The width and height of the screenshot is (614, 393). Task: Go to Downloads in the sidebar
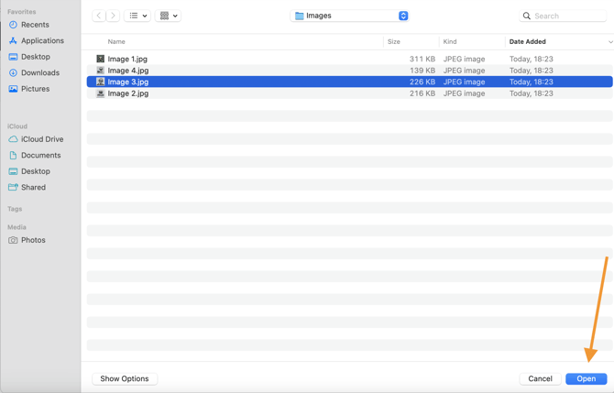[39, 72]
